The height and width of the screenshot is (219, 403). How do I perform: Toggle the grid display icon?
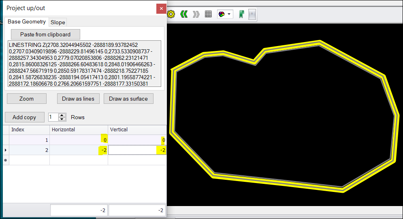pos(208,14)
